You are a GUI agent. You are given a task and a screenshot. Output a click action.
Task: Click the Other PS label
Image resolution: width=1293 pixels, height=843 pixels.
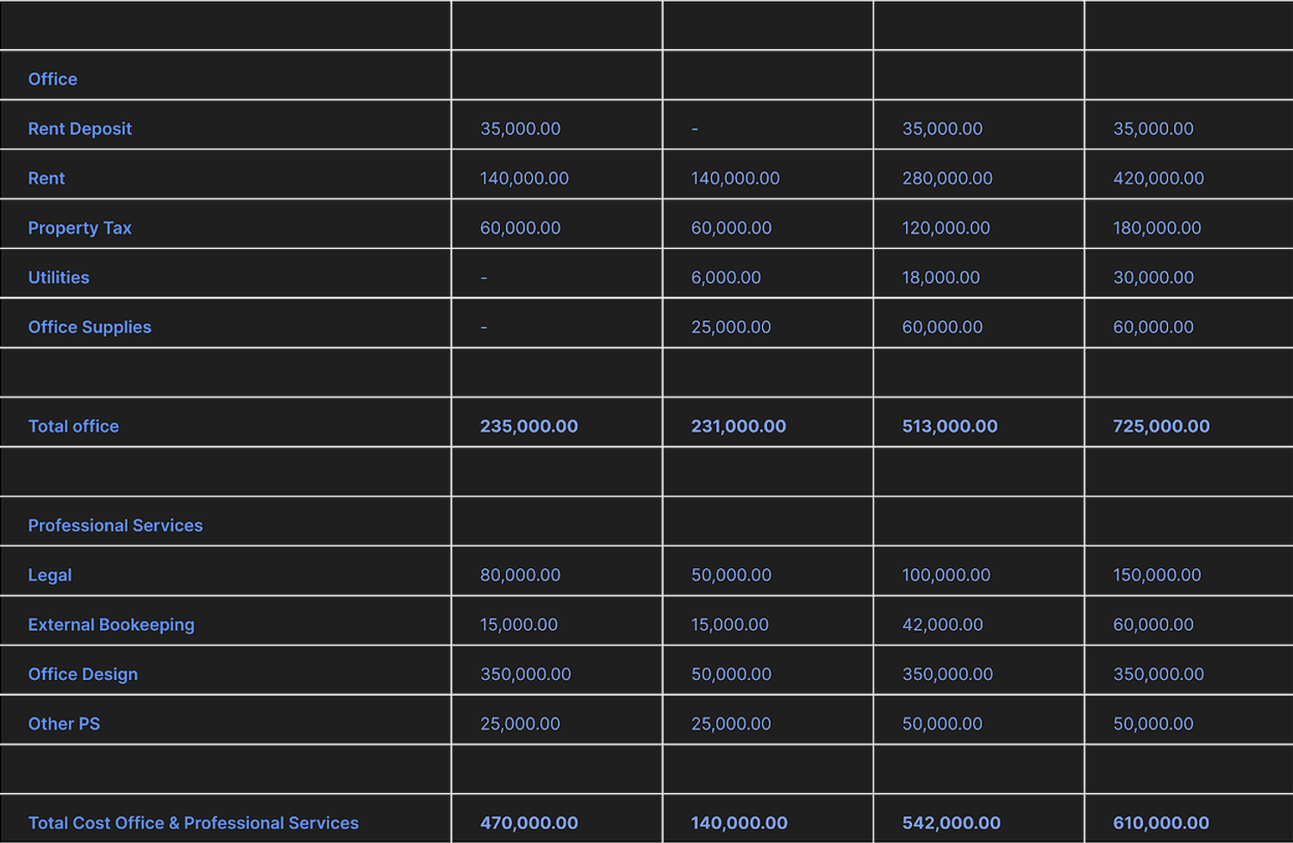pyautogui.click(x=64, y=724)
